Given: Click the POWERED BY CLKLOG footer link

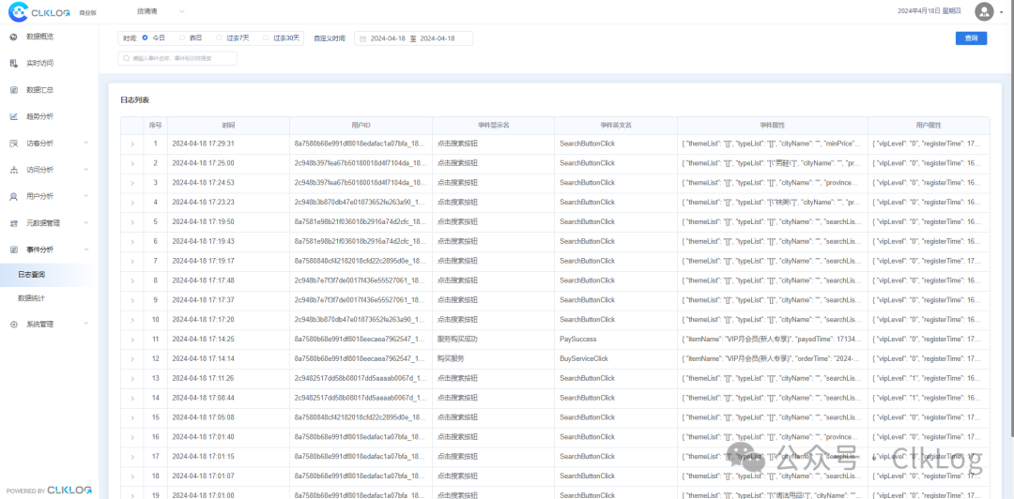Looking at the screenshot, I should (49, 490).
